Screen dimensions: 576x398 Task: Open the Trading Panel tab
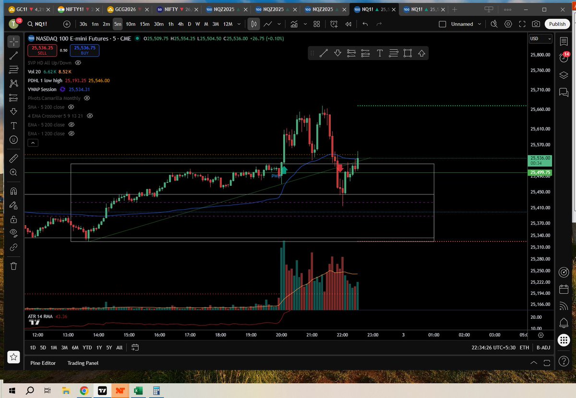click(83, 363)
